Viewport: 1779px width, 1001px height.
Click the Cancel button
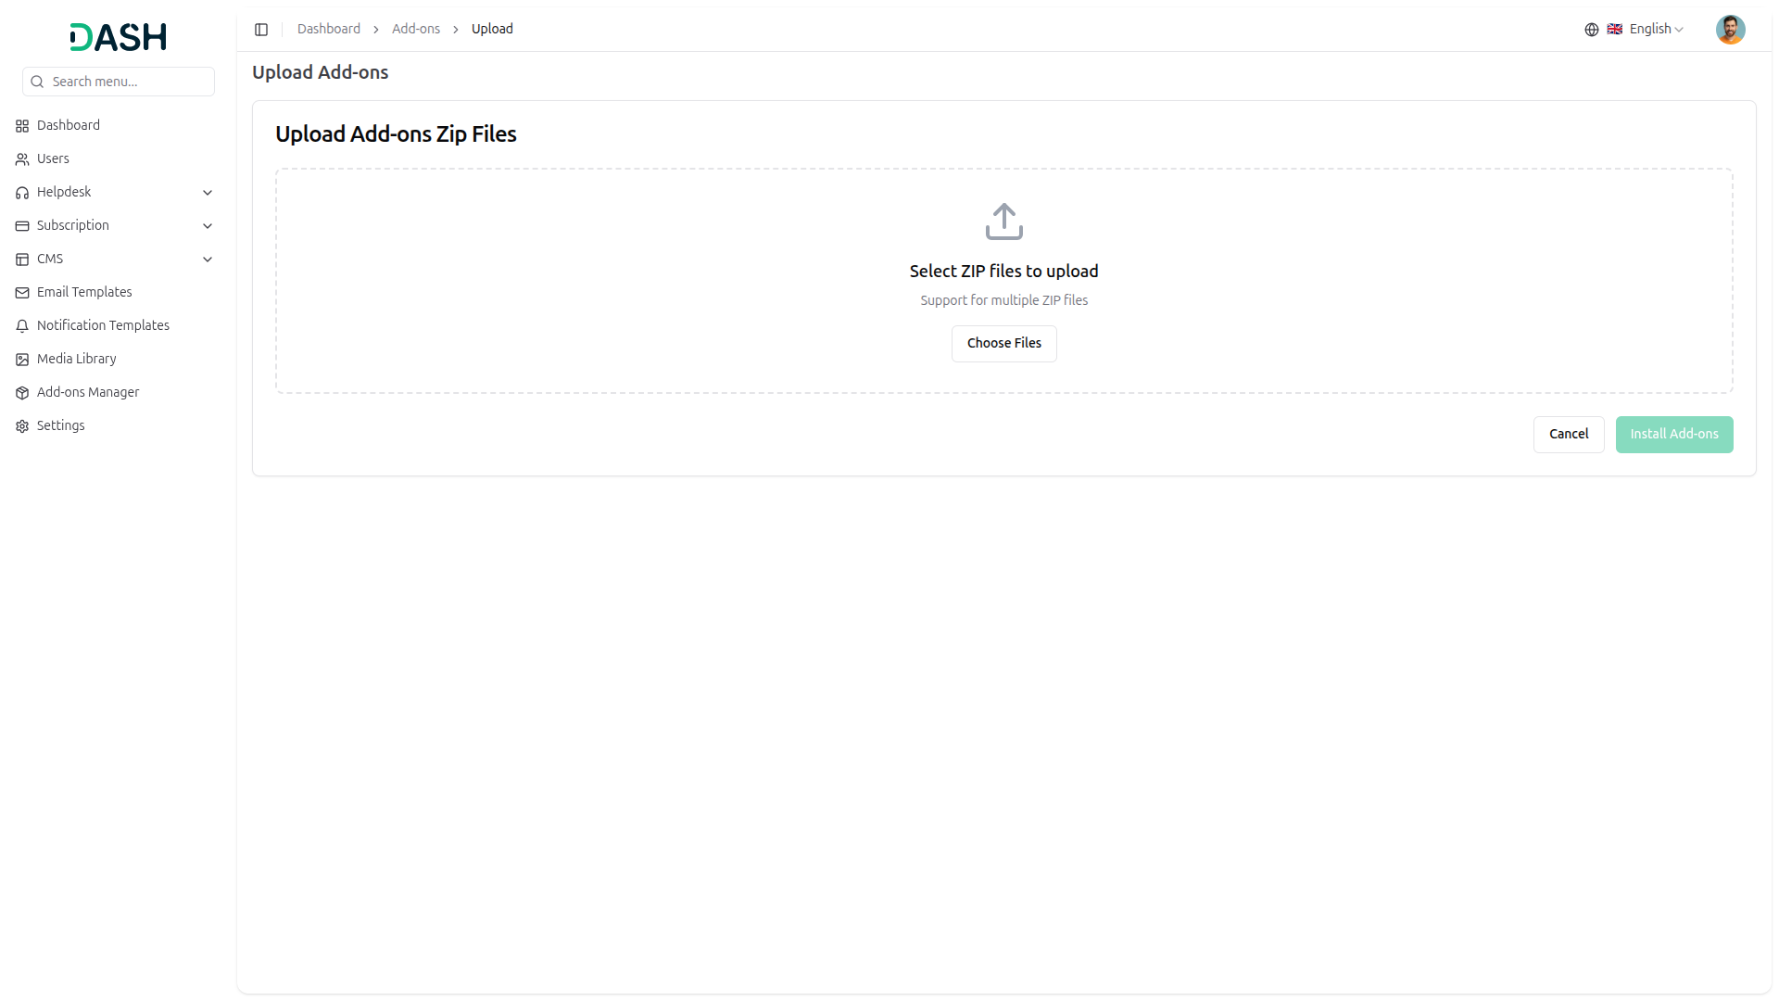pos(1568,435)
